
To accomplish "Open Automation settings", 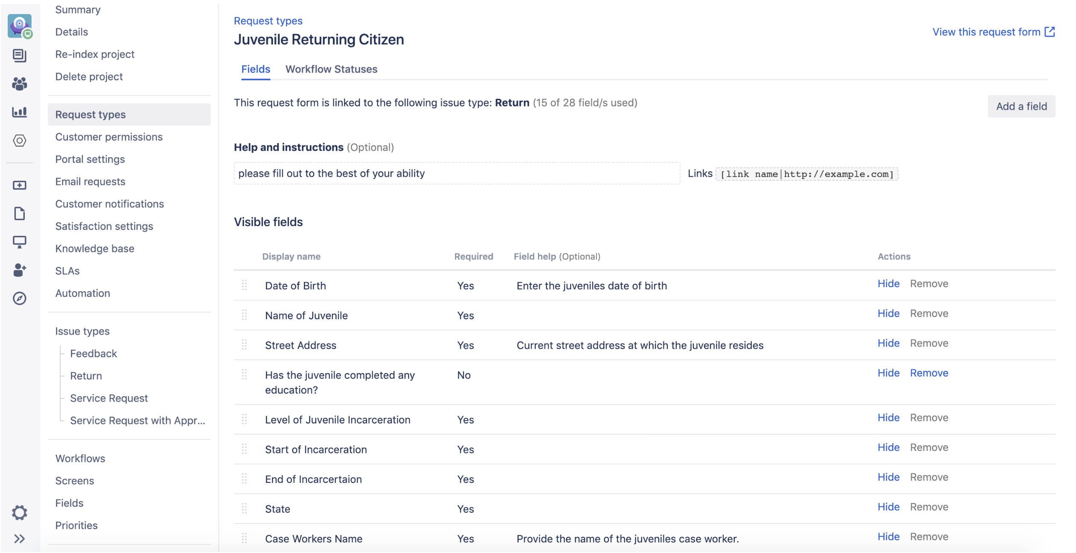I will [83, 293].
